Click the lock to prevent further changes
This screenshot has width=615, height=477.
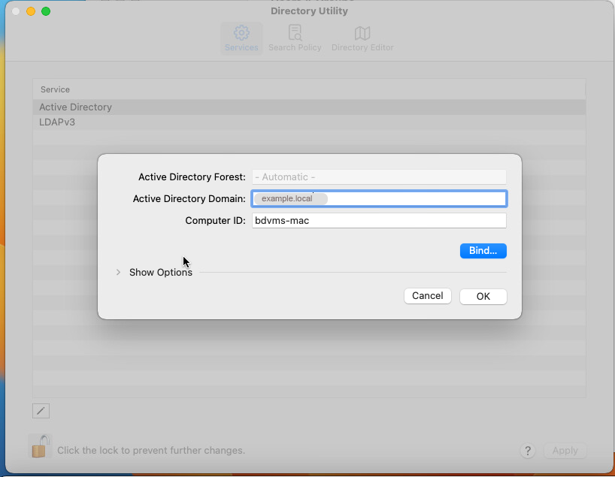click(x=38, y=446)
